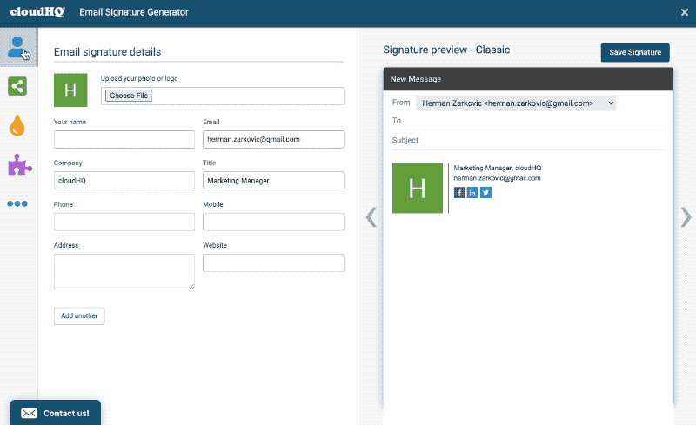Click the Your name input field

coord(124,139)
